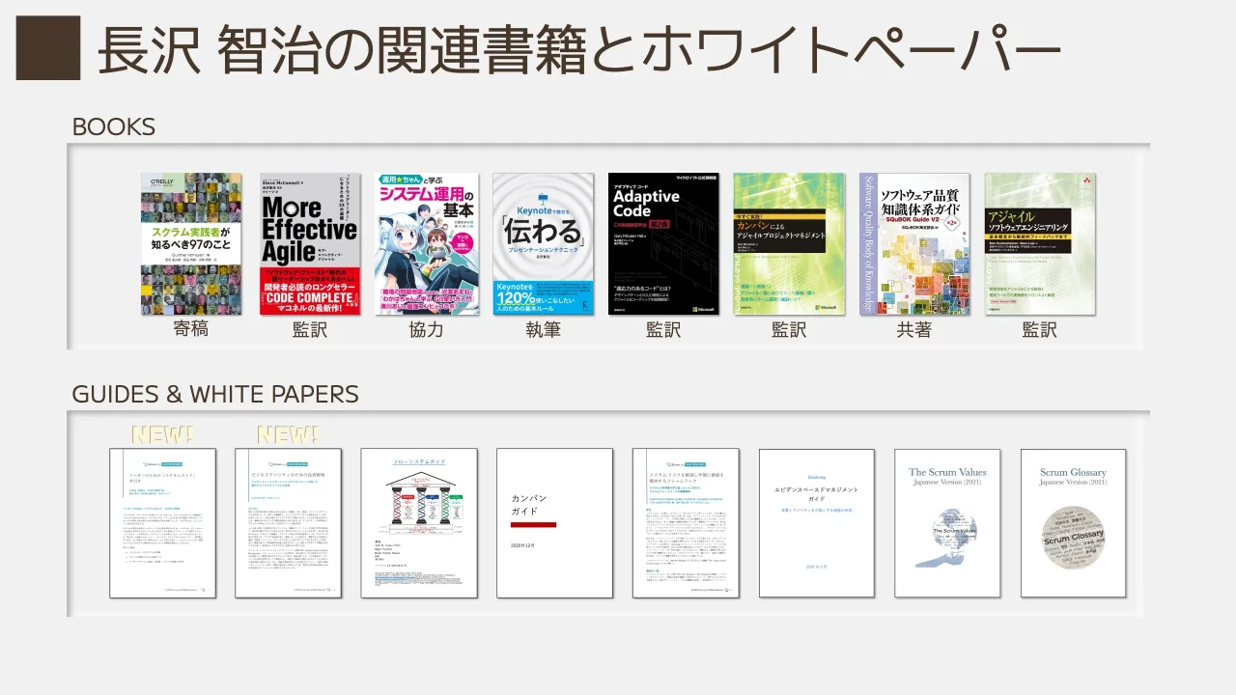
Task: Click the 共著 label under SQuBOK guide
Action: (x=914, y=329)
